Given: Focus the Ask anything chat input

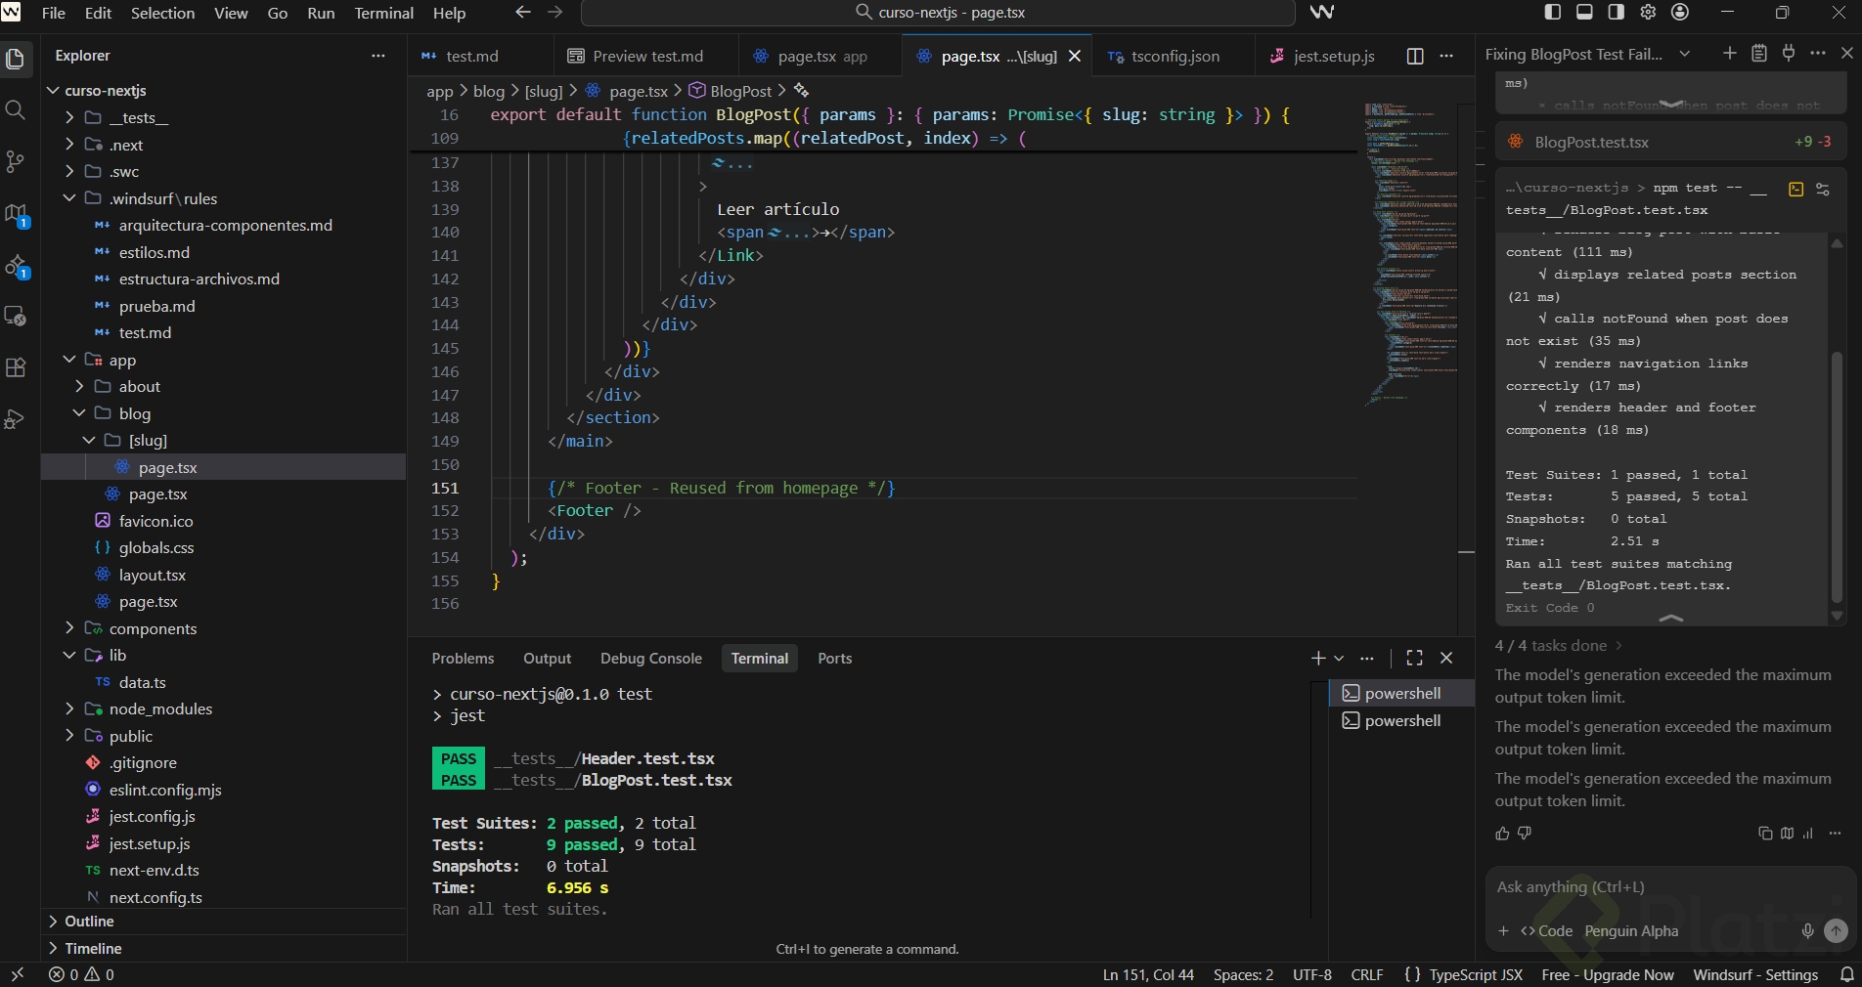Looking at the screenshot, I should click(1668, 887).
